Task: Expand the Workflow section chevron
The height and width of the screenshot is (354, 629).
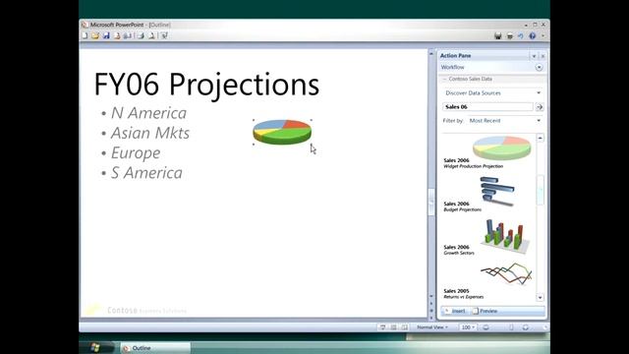Action: point(539,67)
